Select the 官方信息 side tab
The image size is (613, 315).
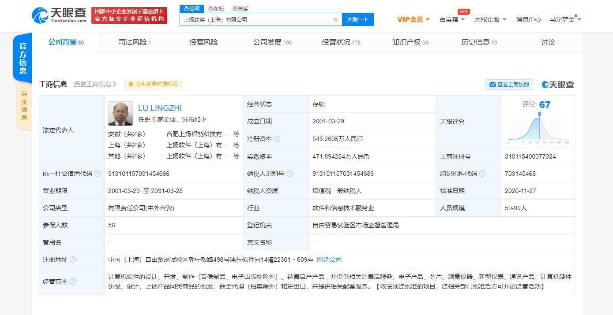(23, 58)
